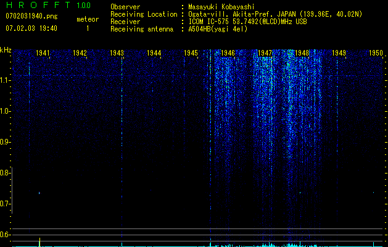This screenshot has height=247, width=388.
Task: Click the bright echo dot near 0.73 kHz at 1941
Action: coord(39,193)
